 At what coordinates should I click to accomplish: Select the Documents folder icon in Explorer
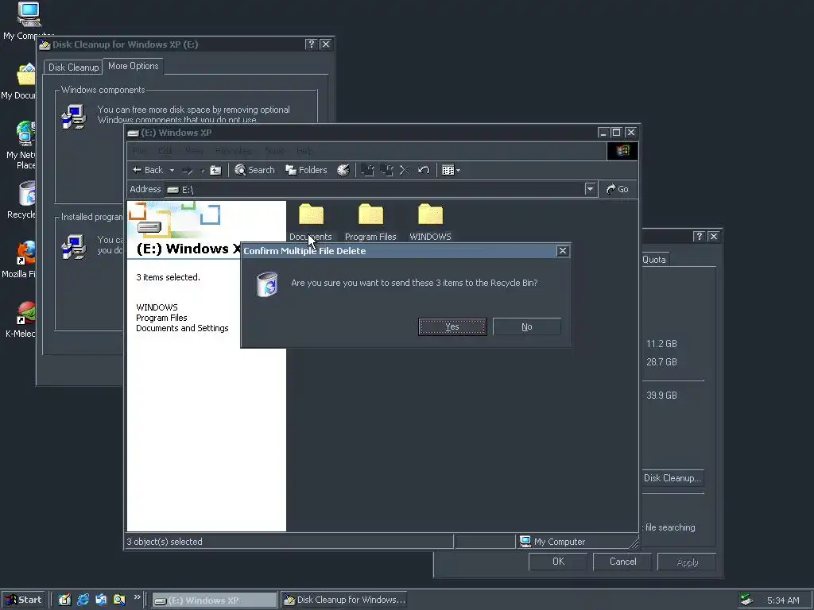[311, 214]
